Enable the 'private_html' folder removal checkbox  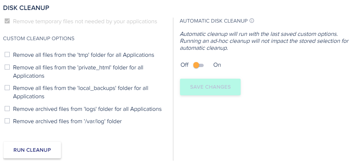click(7, 67)
